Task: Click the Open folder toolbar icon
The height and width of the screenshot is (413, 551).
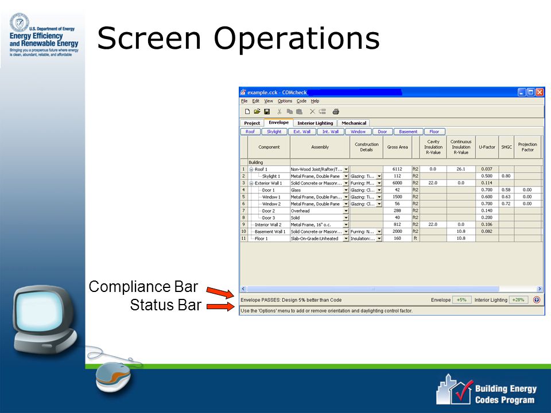Action: pyautogui.click(x=257, y=112)
